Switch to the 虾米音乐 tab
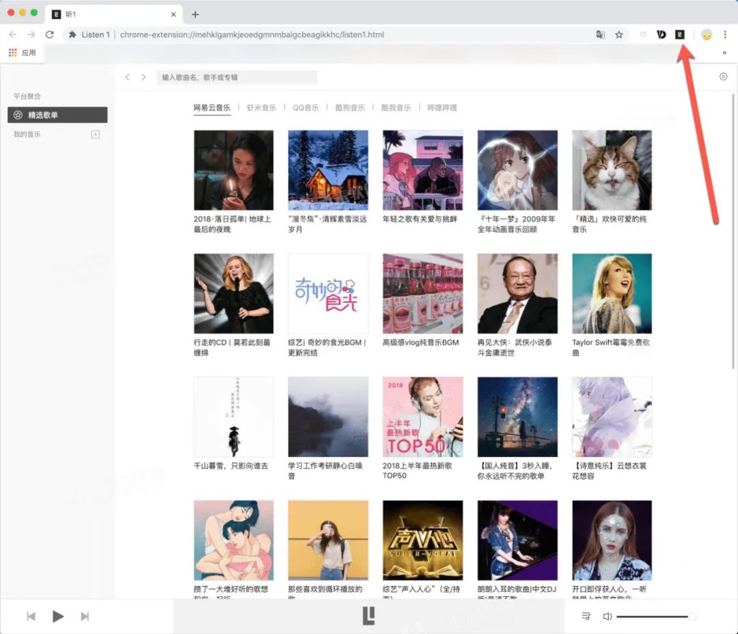 261,108
